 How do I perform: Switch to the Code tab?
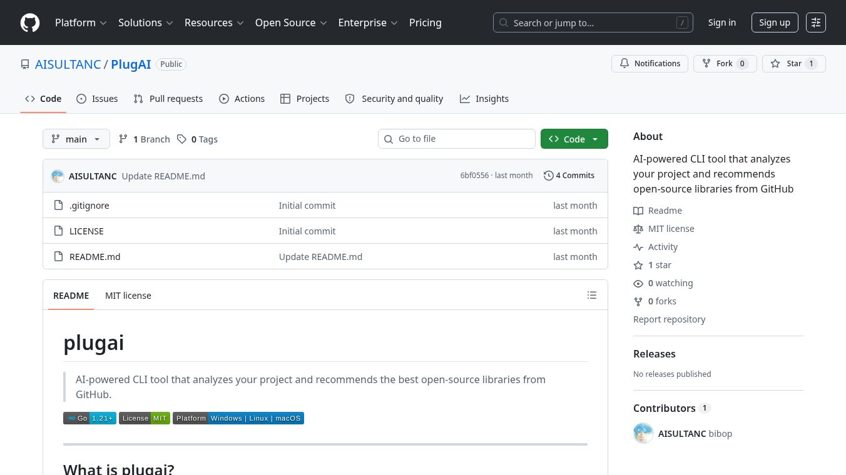click(x=43, y=99)
